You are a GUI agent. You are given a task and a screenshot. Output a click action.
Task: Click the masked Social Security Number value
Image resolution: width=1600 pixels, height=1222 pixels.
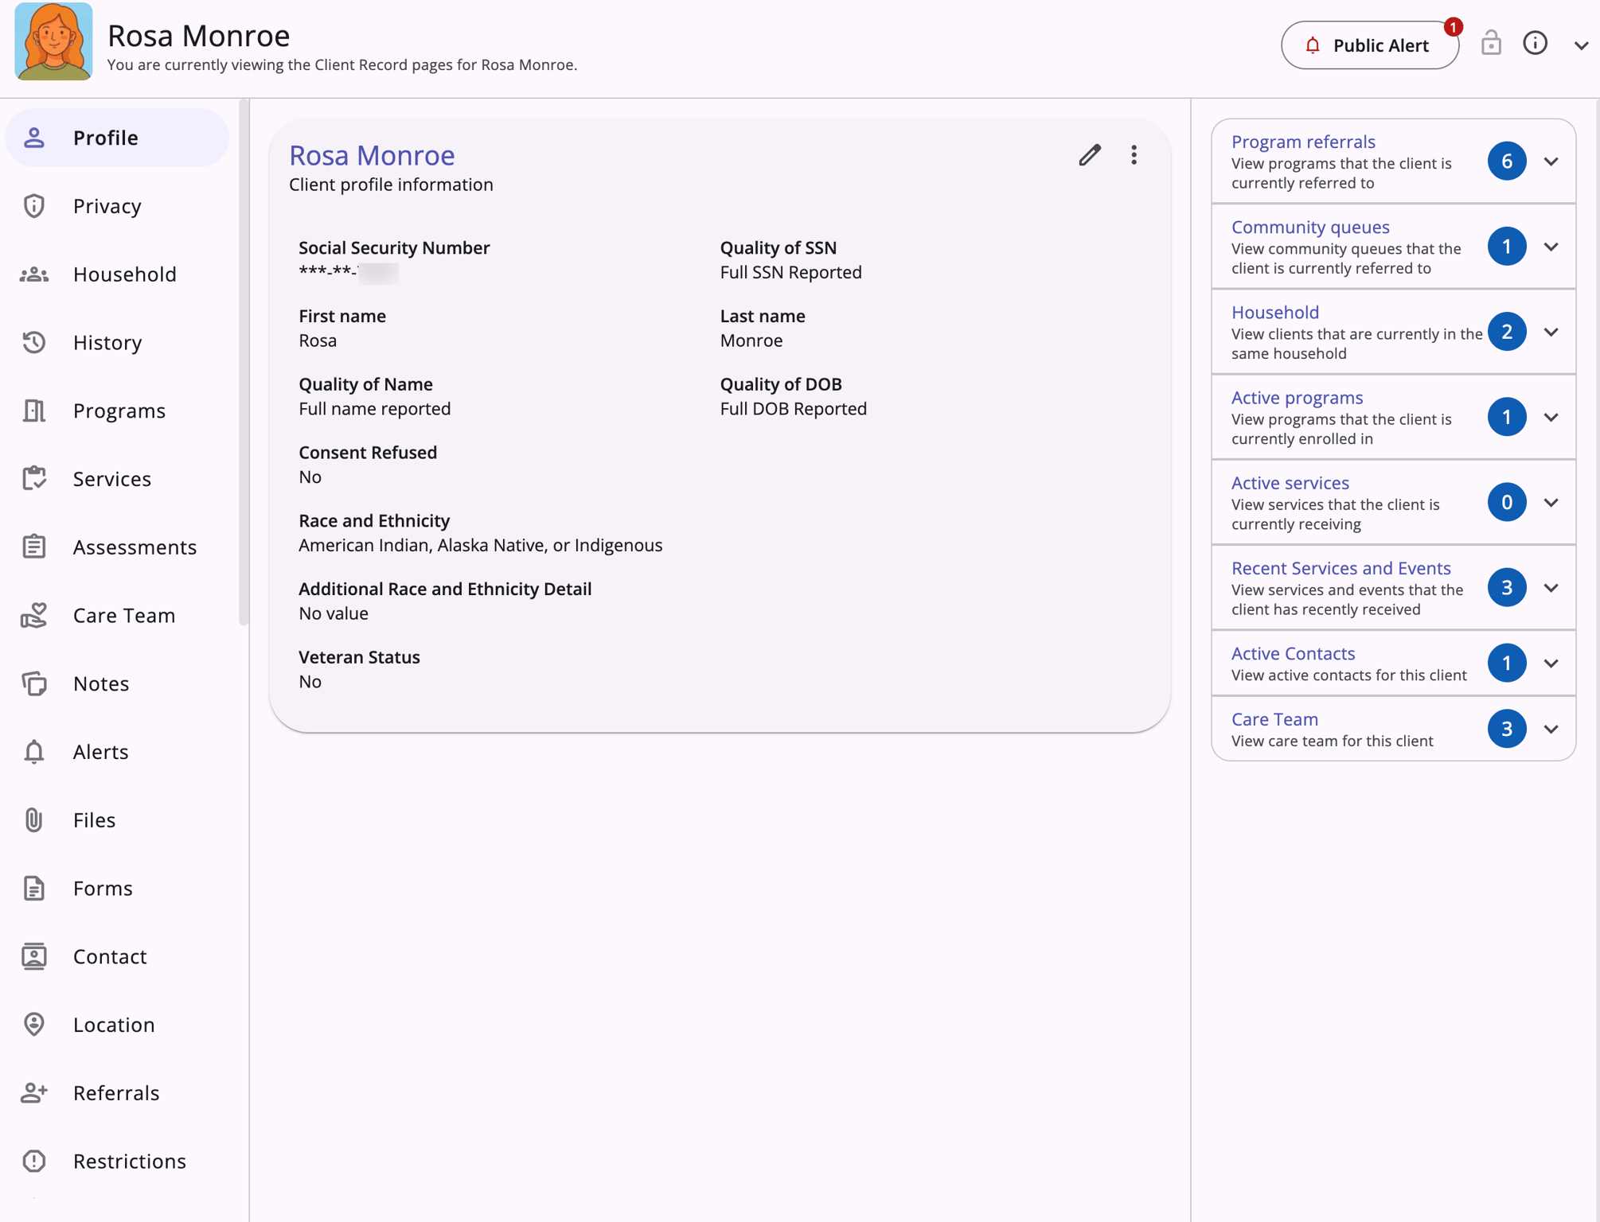[349, 273]
